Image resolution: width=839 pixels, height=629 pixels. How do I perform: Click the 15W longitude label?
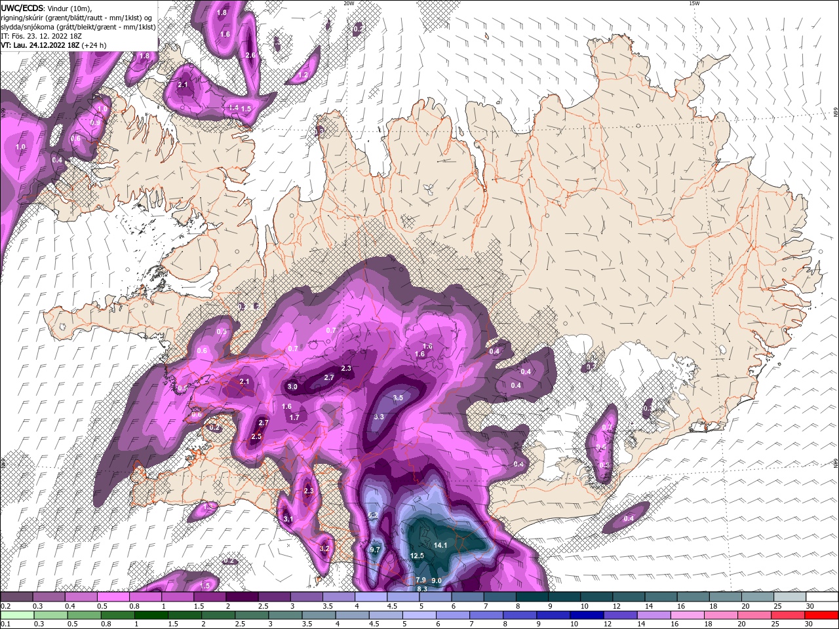coord(694,3)
